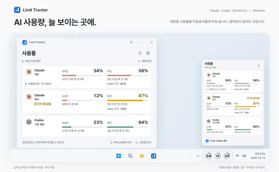Click the 12 usage circle in the tray
The height and width of the screenshot is (172, 279).
[x=218, y=156]
